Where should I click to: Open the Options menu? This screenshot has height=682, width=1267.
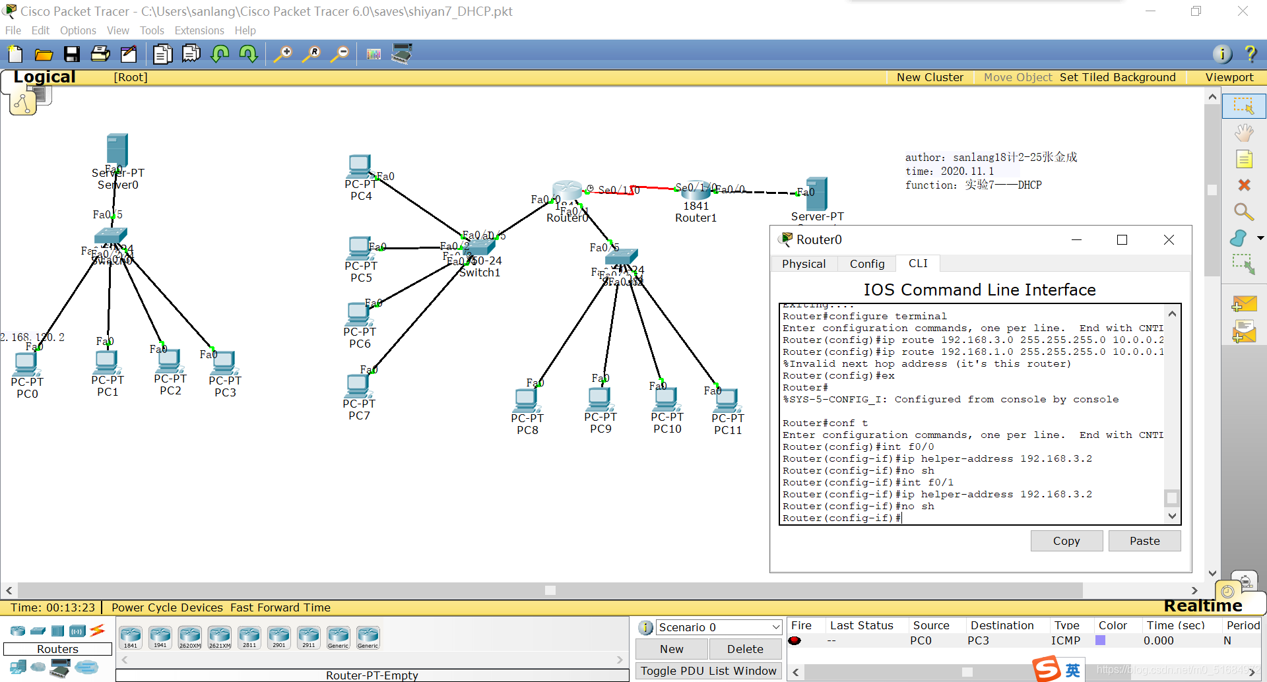pos(78,30)
